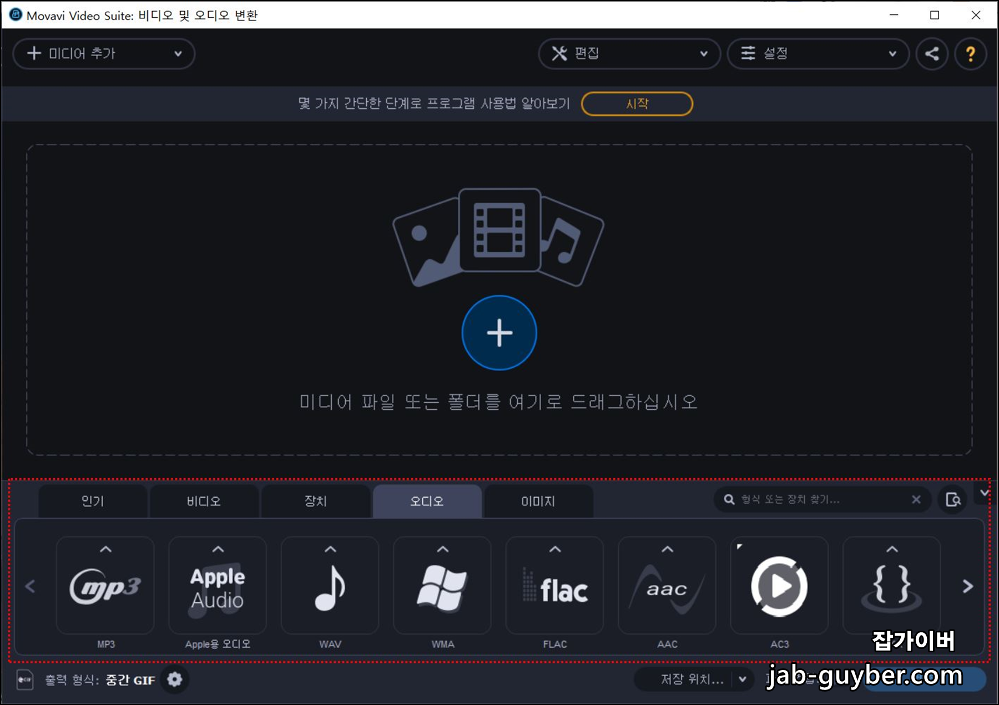Viewport: 999px width, 705px height.
Task: Click the output format GIF file icon
Action: click(25, 679)
